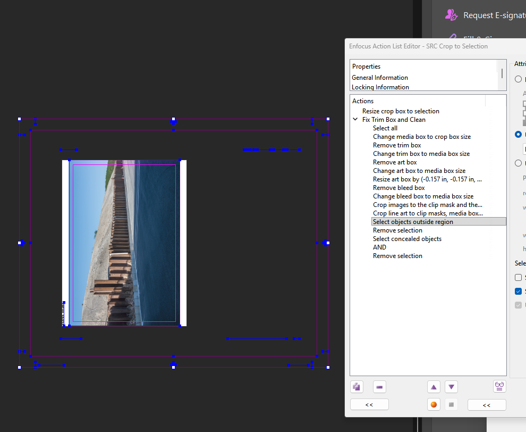Image resolution: width=526 pixels, height=432 pixels.
Task: Click the Request E-signature icon in Acrobat
Action: tap(451, 15)
